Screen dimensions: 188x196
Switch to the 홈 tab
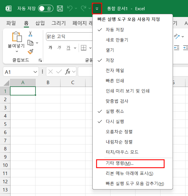coord(26,23)
